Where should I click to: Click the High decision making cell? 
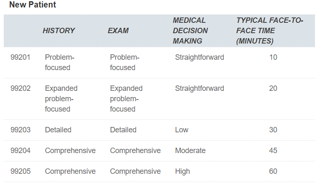coord(182,171)
